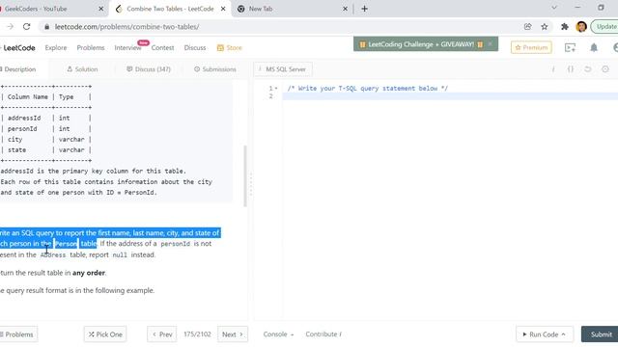
Task: Reset code with the revert icon
Action: (588, 69)
